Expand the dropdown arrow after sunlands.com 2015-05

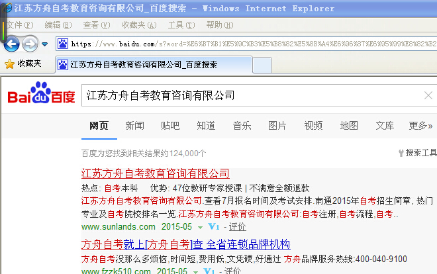click(x=200, y=228)
